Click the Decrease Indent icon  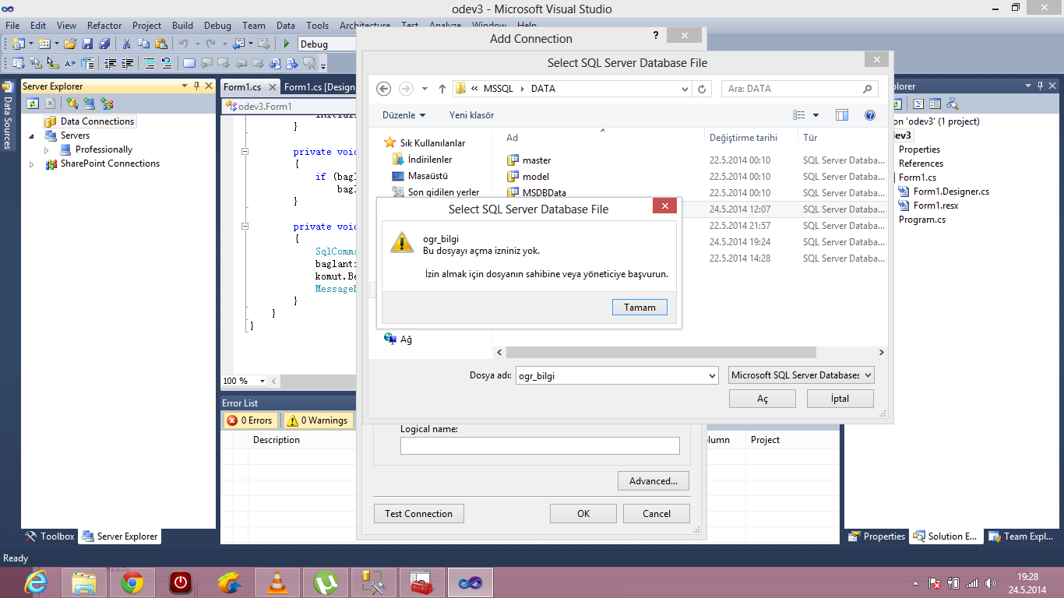click(x=110, y=63)
